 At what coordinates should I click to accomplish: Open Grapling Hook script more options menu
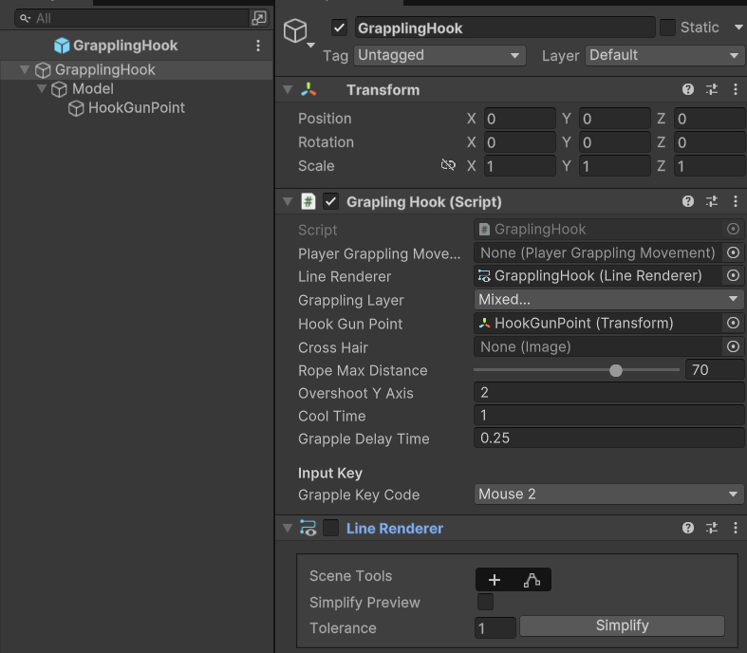[735, 201]
